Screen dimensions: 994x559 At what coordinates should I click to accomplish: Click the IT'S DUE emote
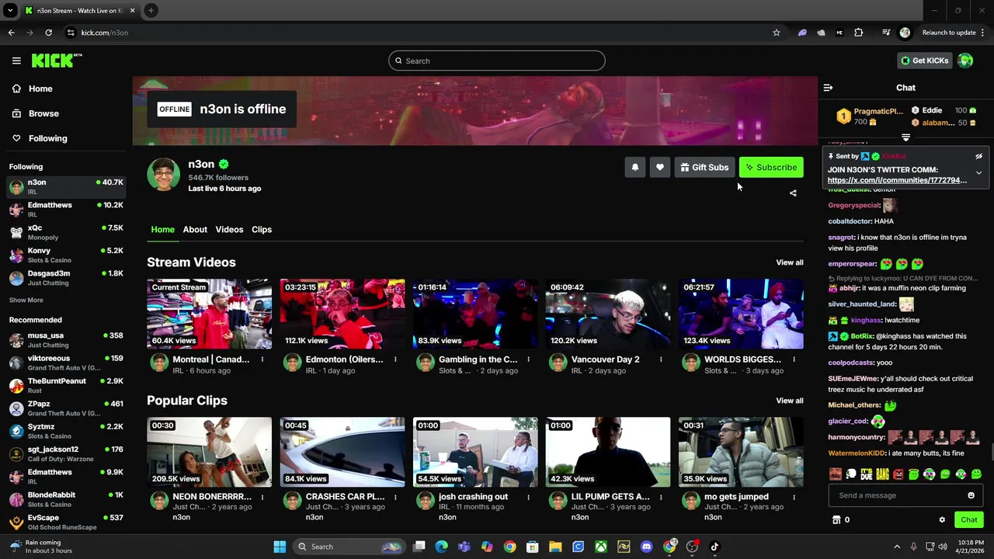pyautogui.click(x=867, y=474)
